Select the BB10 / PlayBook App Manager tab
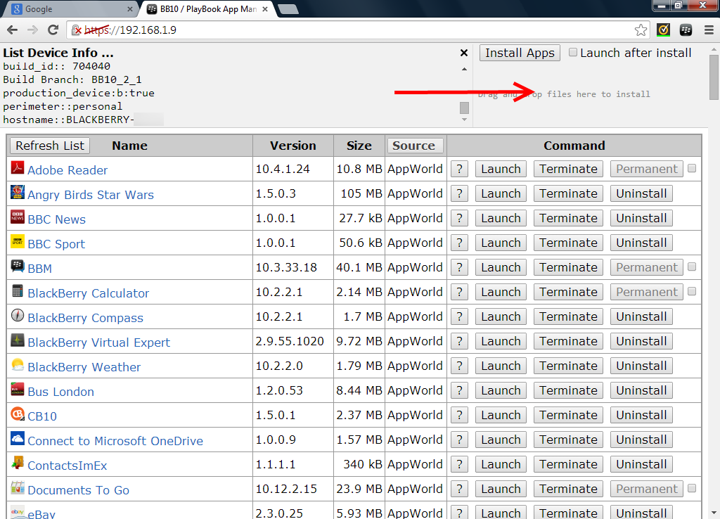This screenshot has width=720, height=519. click(x=207, y=9)
